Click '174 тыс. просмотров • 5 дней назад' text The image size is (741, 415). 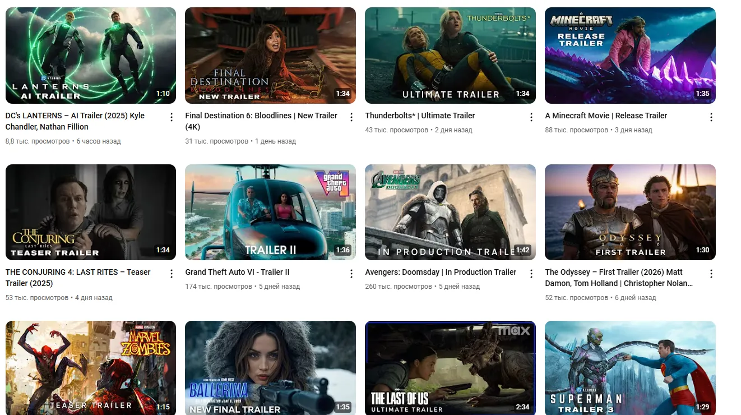tap(243, 287)
